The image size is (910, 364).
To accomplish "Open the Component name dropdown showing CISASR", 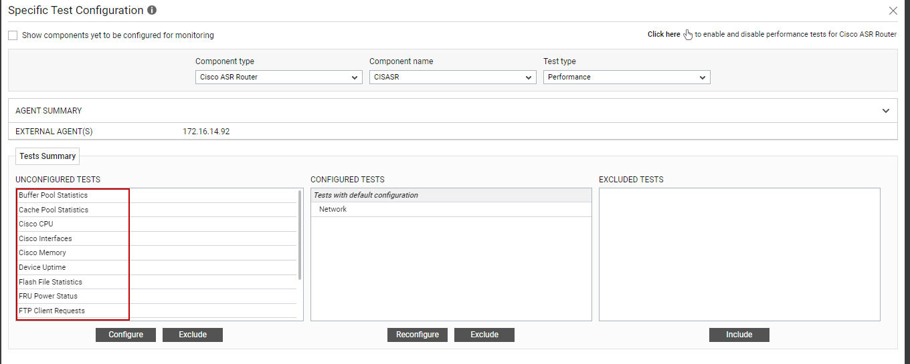I will tap(453, 77).
